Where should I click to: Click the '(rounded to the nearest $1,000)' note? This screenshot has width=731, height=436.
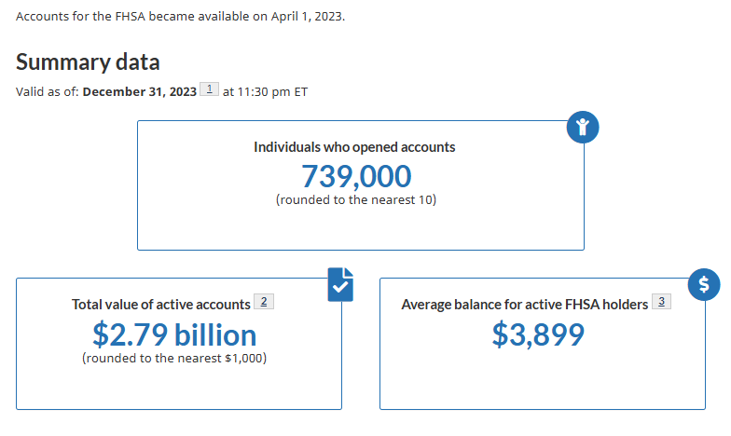pos(174,358)
